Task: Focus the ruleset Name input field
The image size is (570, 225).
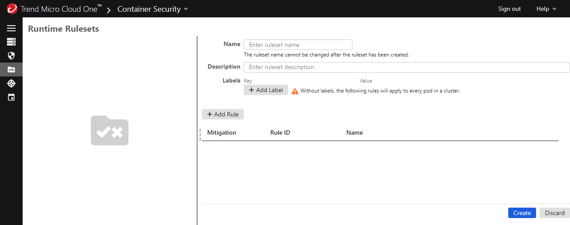Action: point(298,45)
